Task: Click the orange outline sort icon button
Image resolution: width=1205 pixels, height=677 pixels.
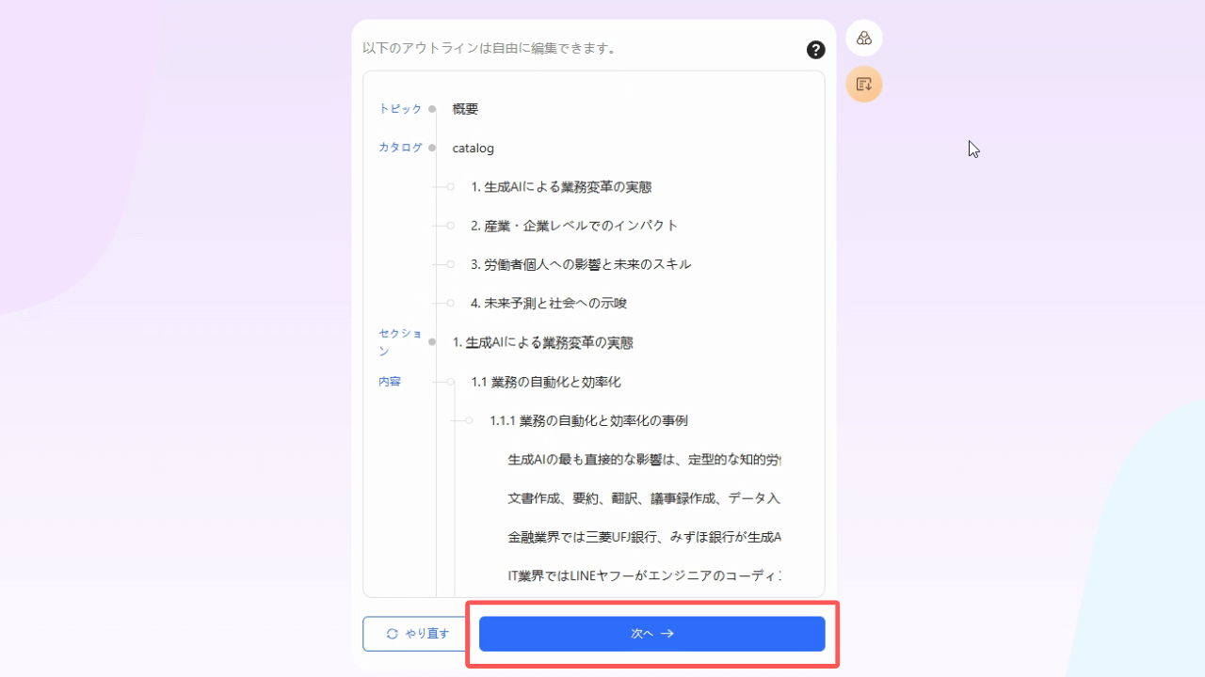Action: click(x=864, y=85)
